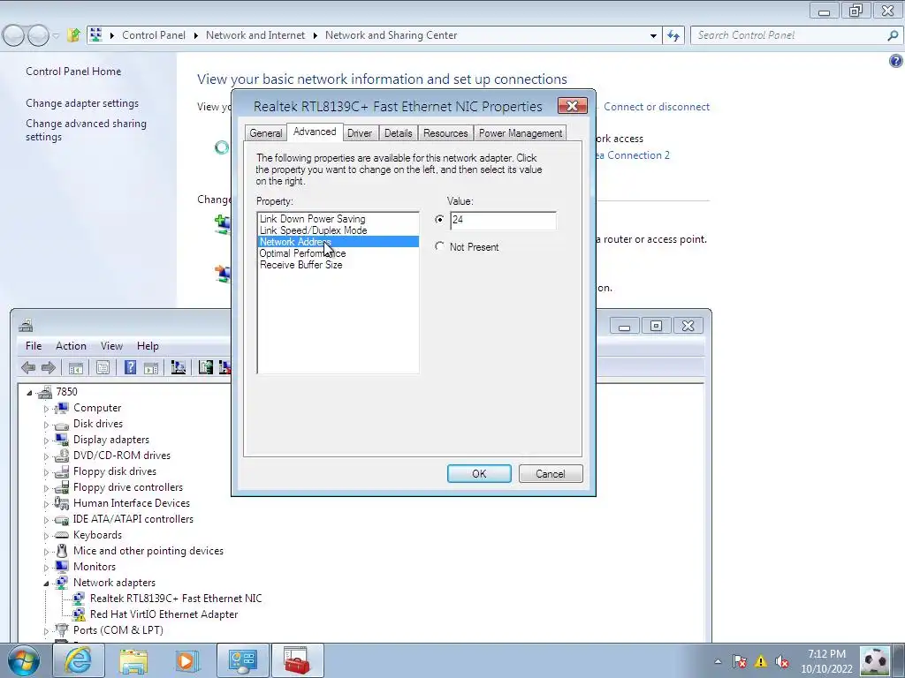
Task: Select Link Down Power Saving property
Action: click(x=338, y=219)
